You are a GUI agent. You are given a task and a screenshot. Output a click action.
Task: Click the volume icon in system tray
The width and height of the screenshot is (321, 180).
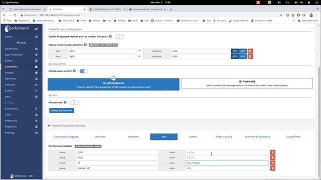pos(279,2)
